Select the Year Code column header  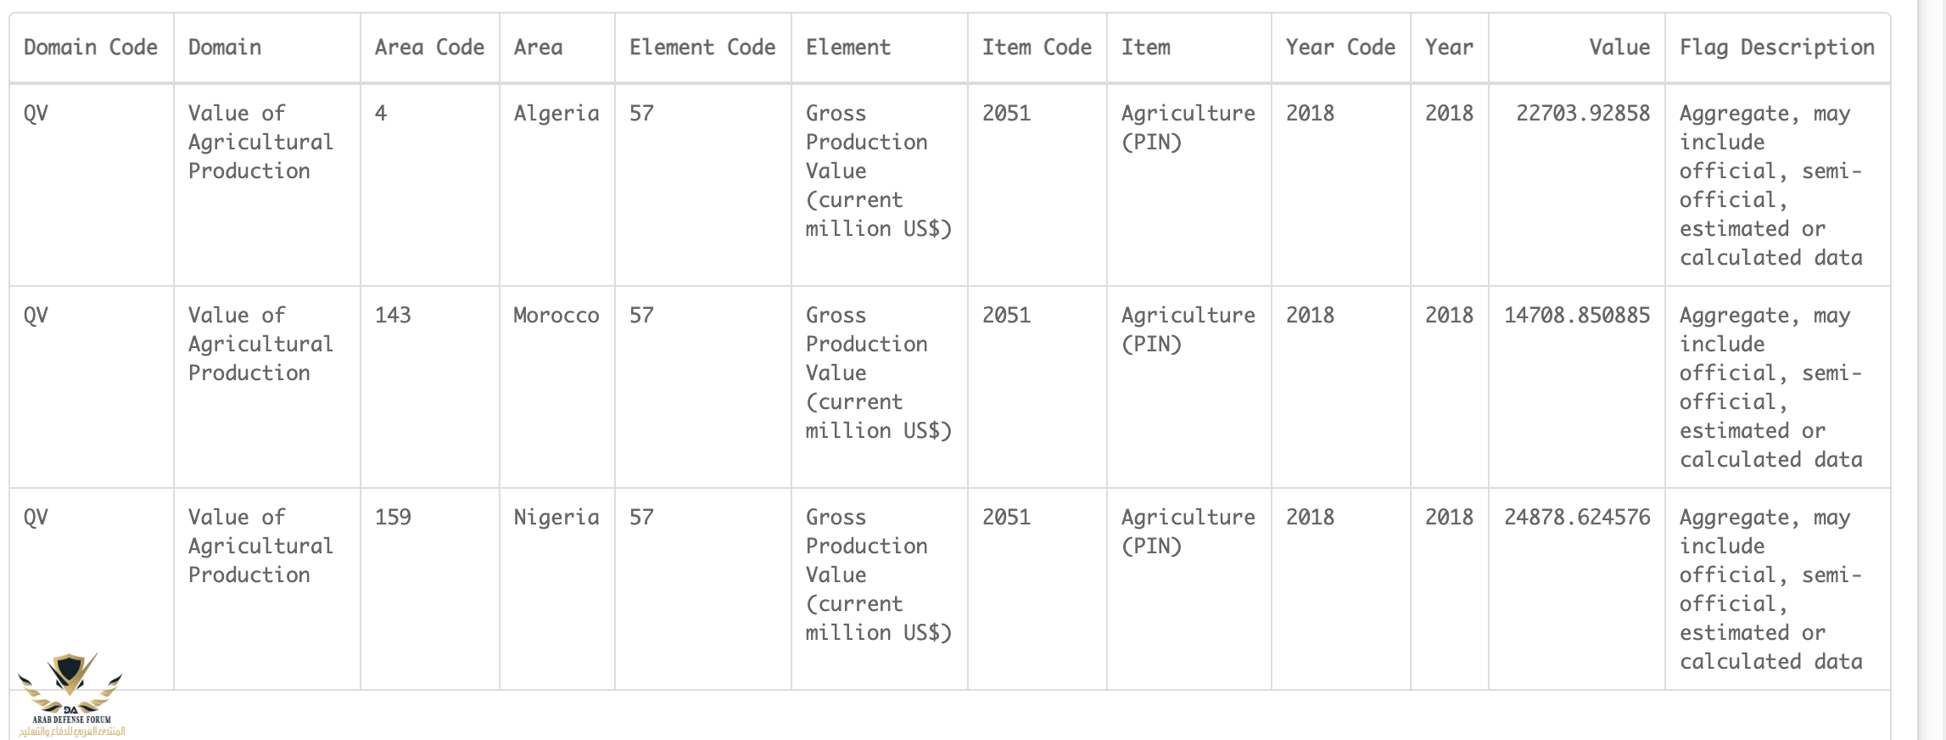[x=1339, y=48]
